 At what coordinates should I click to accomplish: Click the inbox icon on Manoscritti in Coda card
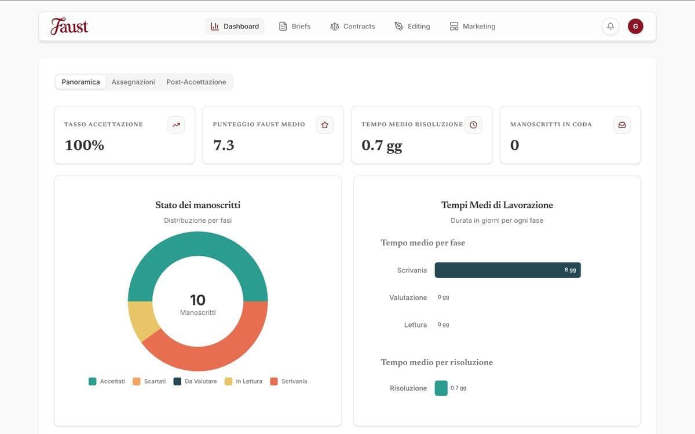point(622,124)
